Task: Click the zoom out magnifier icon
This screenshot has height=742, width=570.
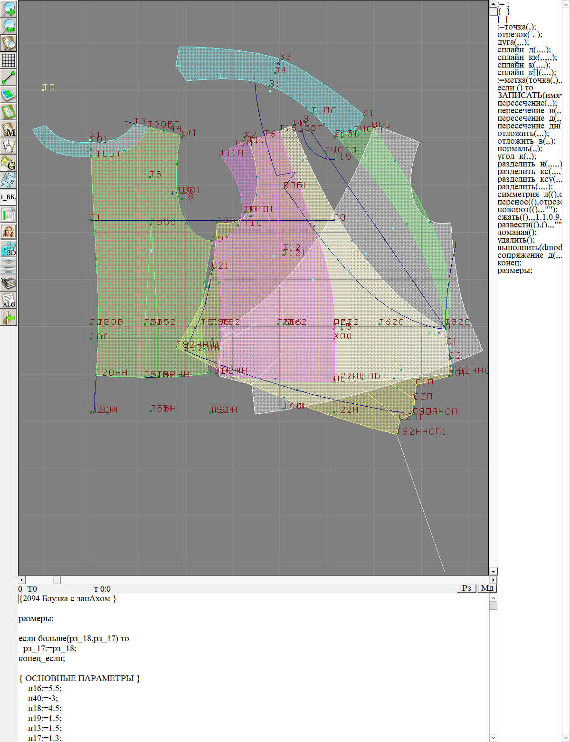Action: pyautogui.click(x=9, y=26)
